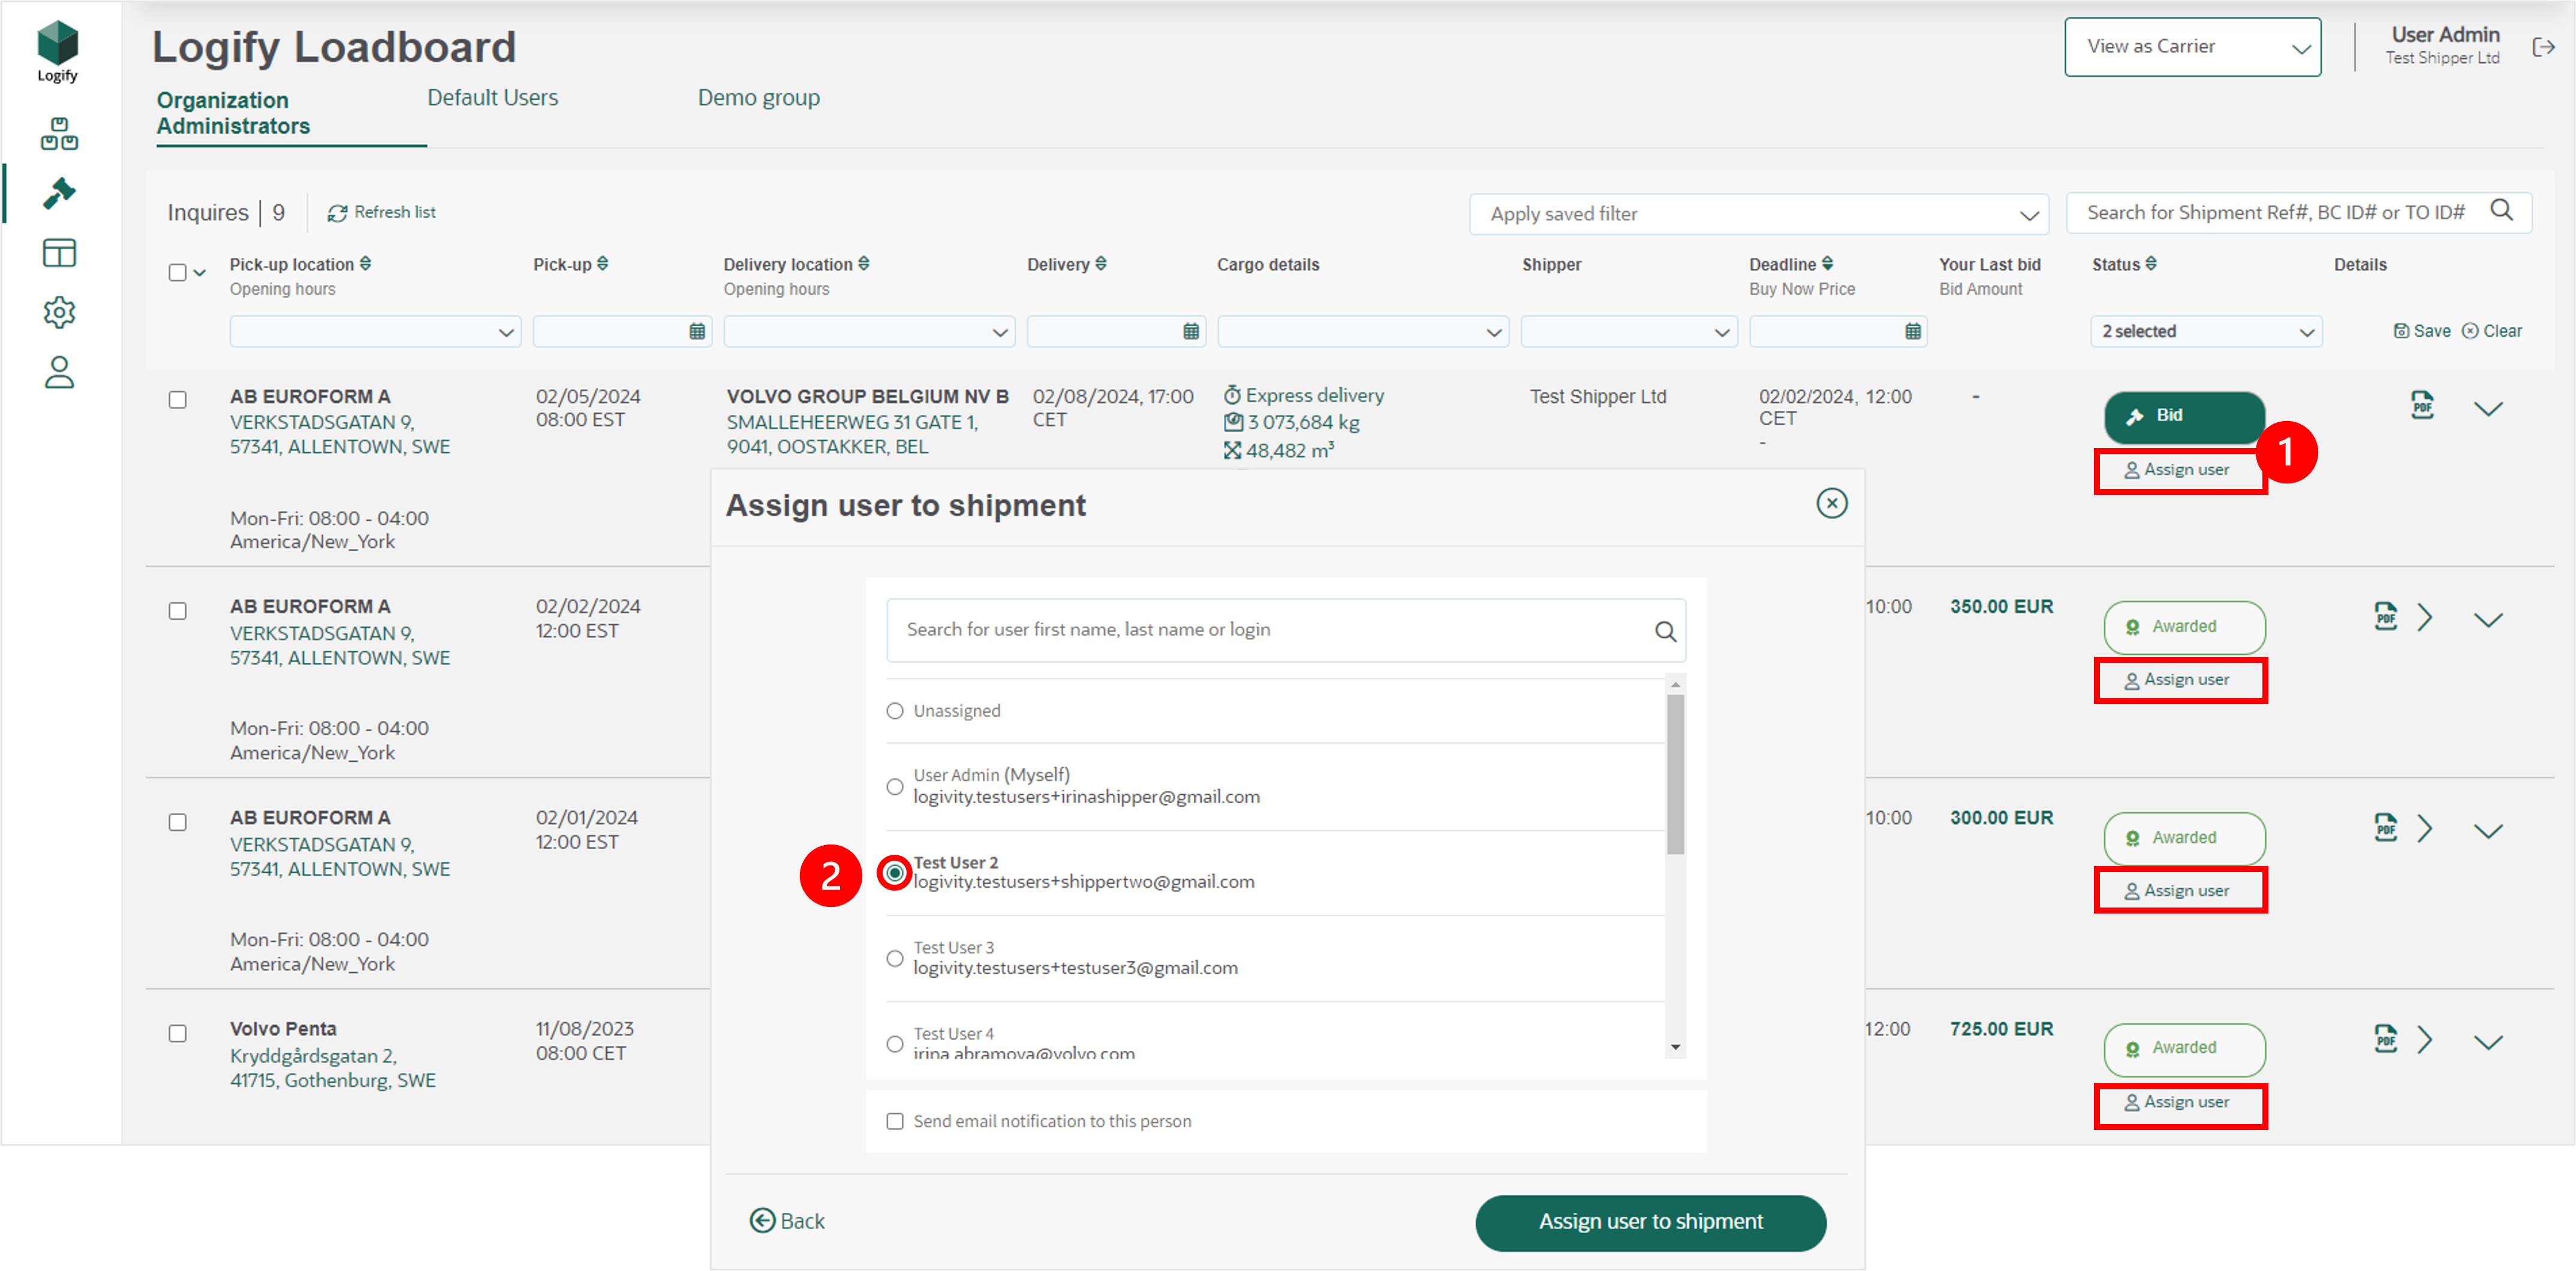Click the shipment search magnifier icon

click(2501, 210)
